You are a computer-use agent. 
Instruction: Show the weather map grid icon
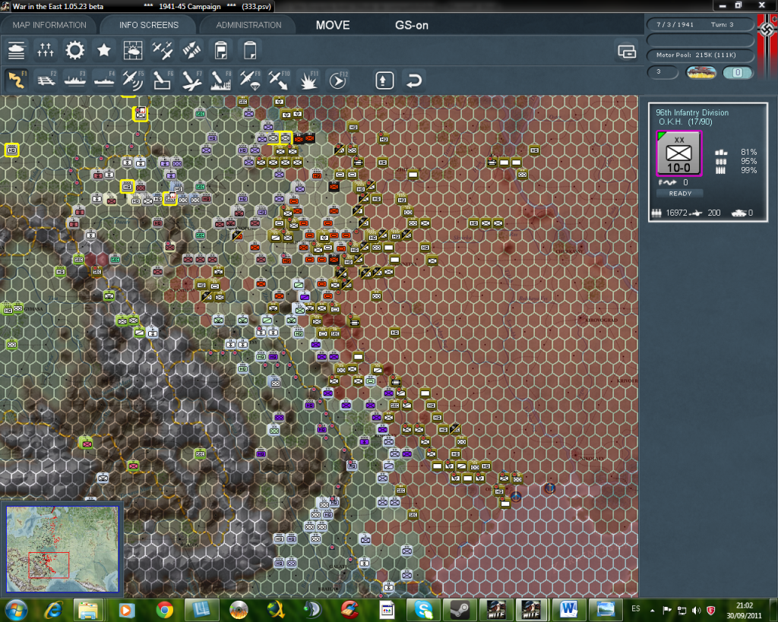(132, 50)
